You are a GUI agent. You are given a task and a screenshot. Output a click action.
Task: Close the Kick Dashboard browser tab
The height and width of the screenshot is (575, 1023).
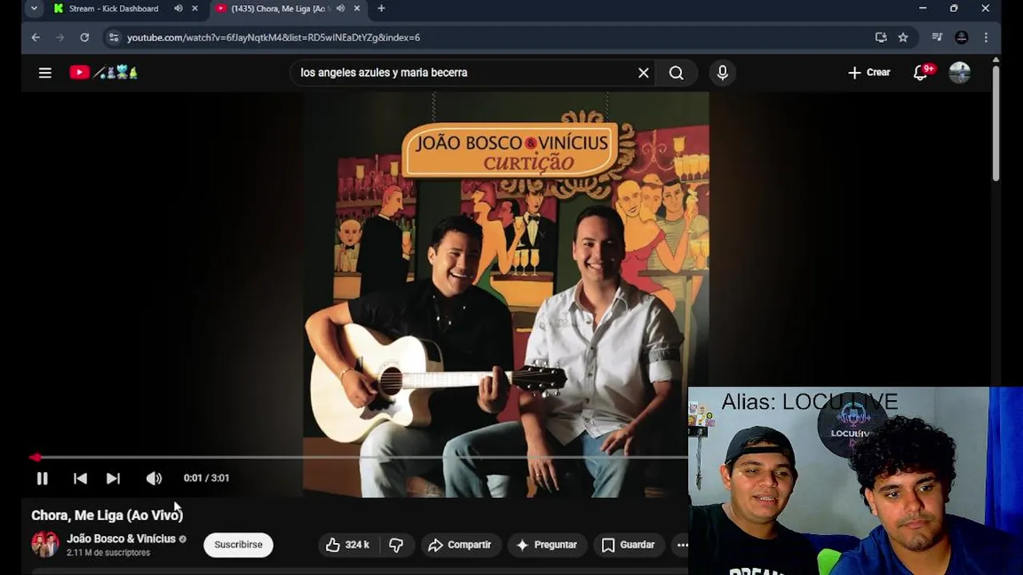point(194,9)
